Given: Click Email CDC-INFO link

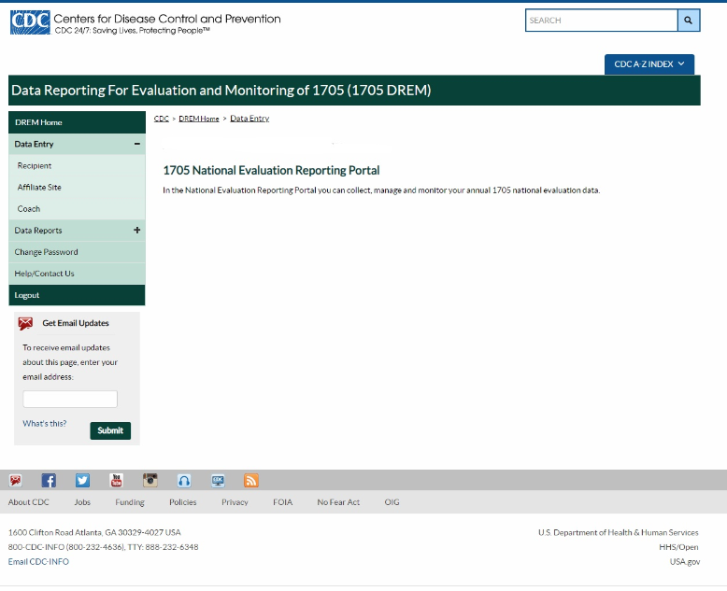Looking at the screenshot, I should pos(38,561).
